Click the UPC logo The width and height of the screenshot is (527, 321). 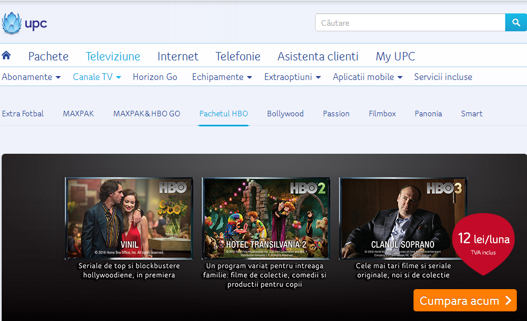24,23
